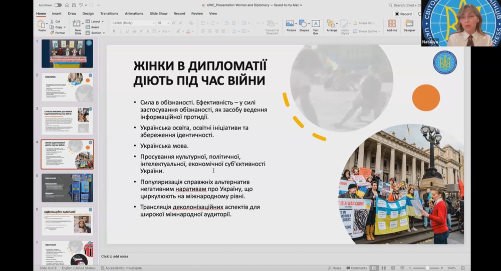Click the numbered list icon
The image size is (501, 271).
click(212, 23)
